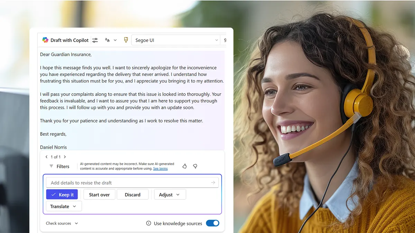Expand the Adjust dropdown
415x233 pixels.
point(170,194)
